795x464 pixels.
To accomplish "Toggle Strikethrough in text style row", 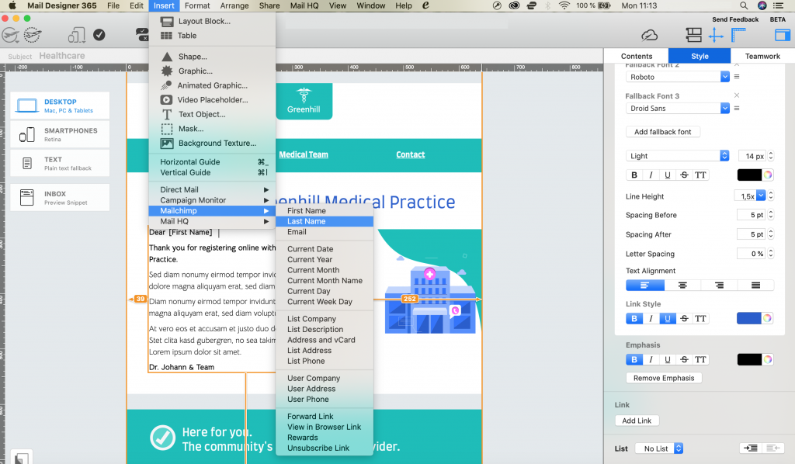I will pos(684,175).
